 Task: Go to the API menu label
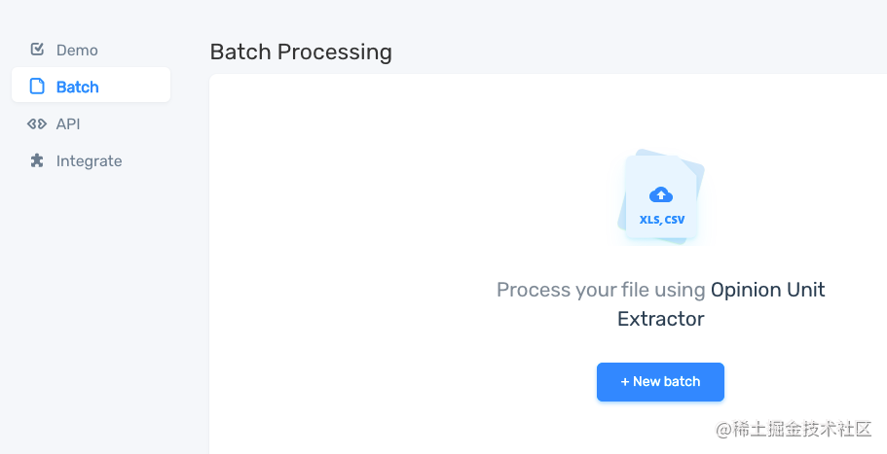(x=68, y=123)
